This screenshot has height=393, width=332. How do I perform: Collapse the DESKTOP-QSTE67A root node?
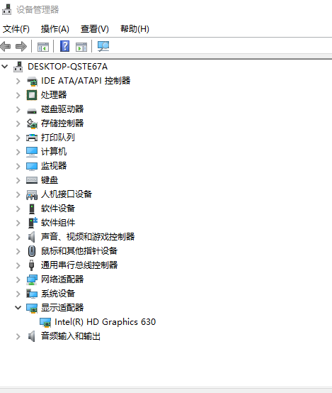[x=5, y=67]
